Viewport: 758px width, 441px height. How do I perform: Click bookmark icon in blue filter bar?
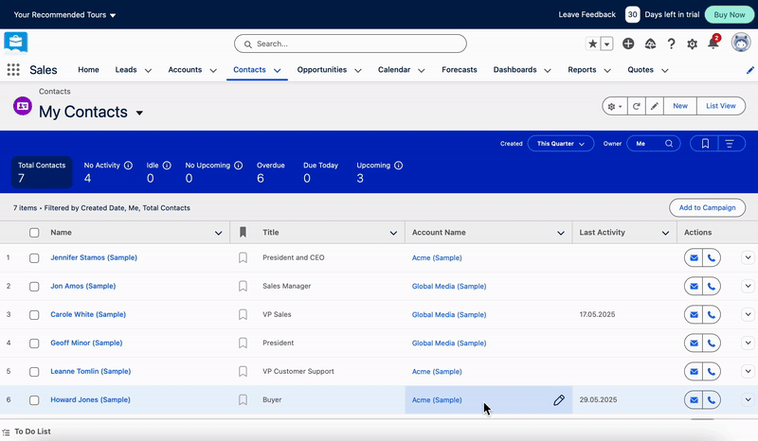[x=705, y=144]
